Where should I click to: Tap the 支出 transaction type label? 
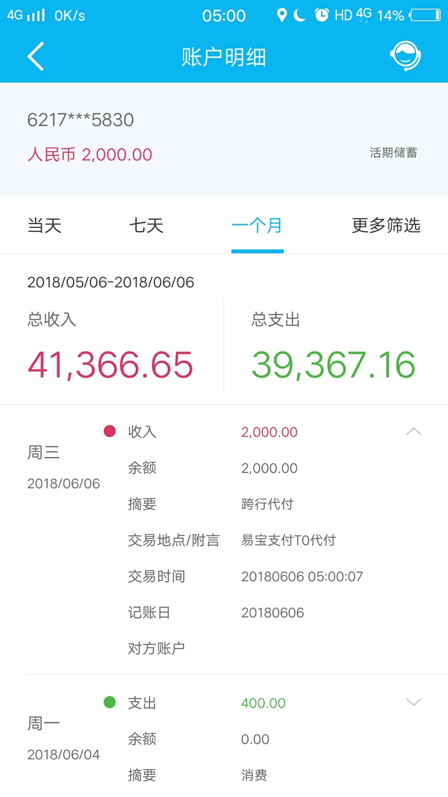click(x=142, y=703)
